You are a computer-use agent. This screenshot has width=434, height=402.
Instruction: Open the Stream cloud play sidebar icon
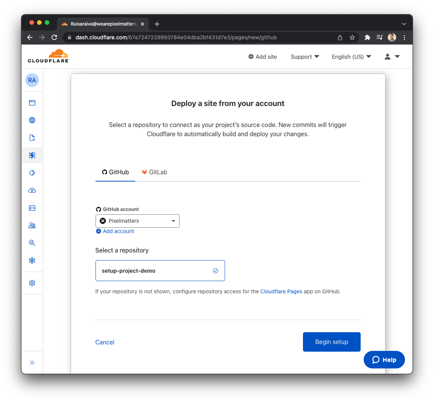point(32,190)
